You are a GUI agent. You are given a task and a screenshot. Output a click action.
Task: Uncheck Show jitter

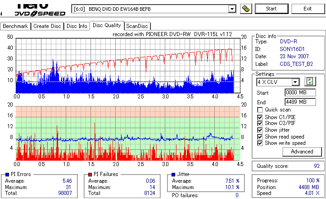[260, 130]
